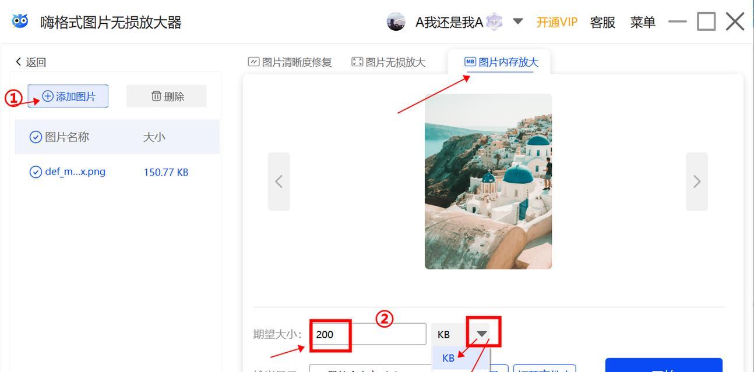Click the plus icon on 添加图片
Screen dimensions: 754x372
click(x=48, y=96)
